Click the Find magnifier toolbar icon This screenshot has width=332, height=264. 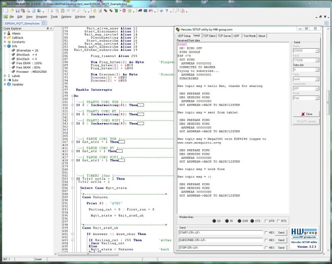79,11
